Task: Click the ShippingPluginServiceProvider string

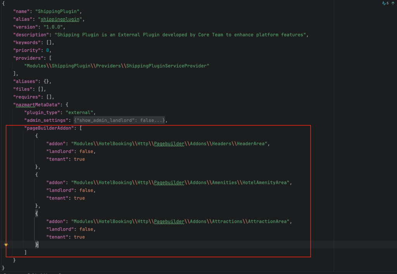Action: point(117,66)
